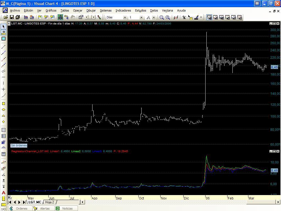Zoom in with the plus magnifier
The image size is (281, 211).
[168, 17]
